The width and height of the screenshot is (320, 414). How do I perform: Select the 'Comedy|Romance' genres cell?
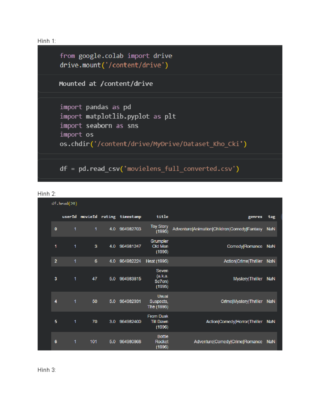click(x=245, y=246)
